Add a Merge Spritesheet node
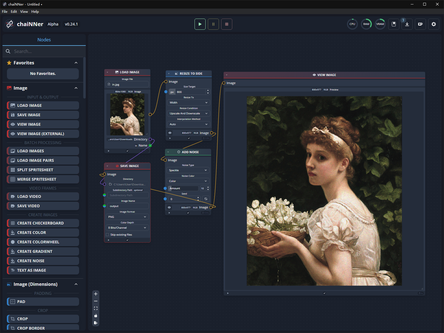The width and height of the screenshot is (444, 333). pos(43,179)
